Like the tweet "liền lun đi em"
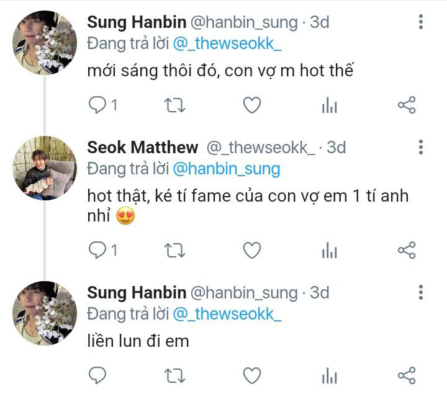 pos(251,375)
